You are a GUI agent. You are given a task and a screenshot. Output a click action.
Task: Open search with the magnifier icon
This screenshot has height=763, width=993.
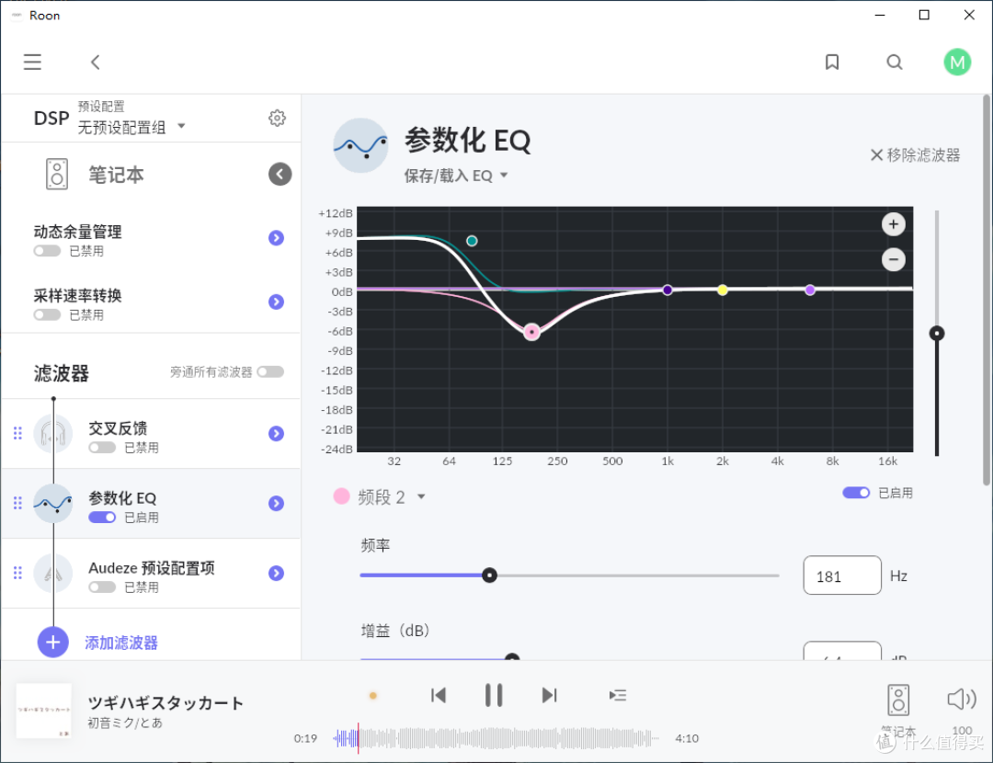pos(894,62)
